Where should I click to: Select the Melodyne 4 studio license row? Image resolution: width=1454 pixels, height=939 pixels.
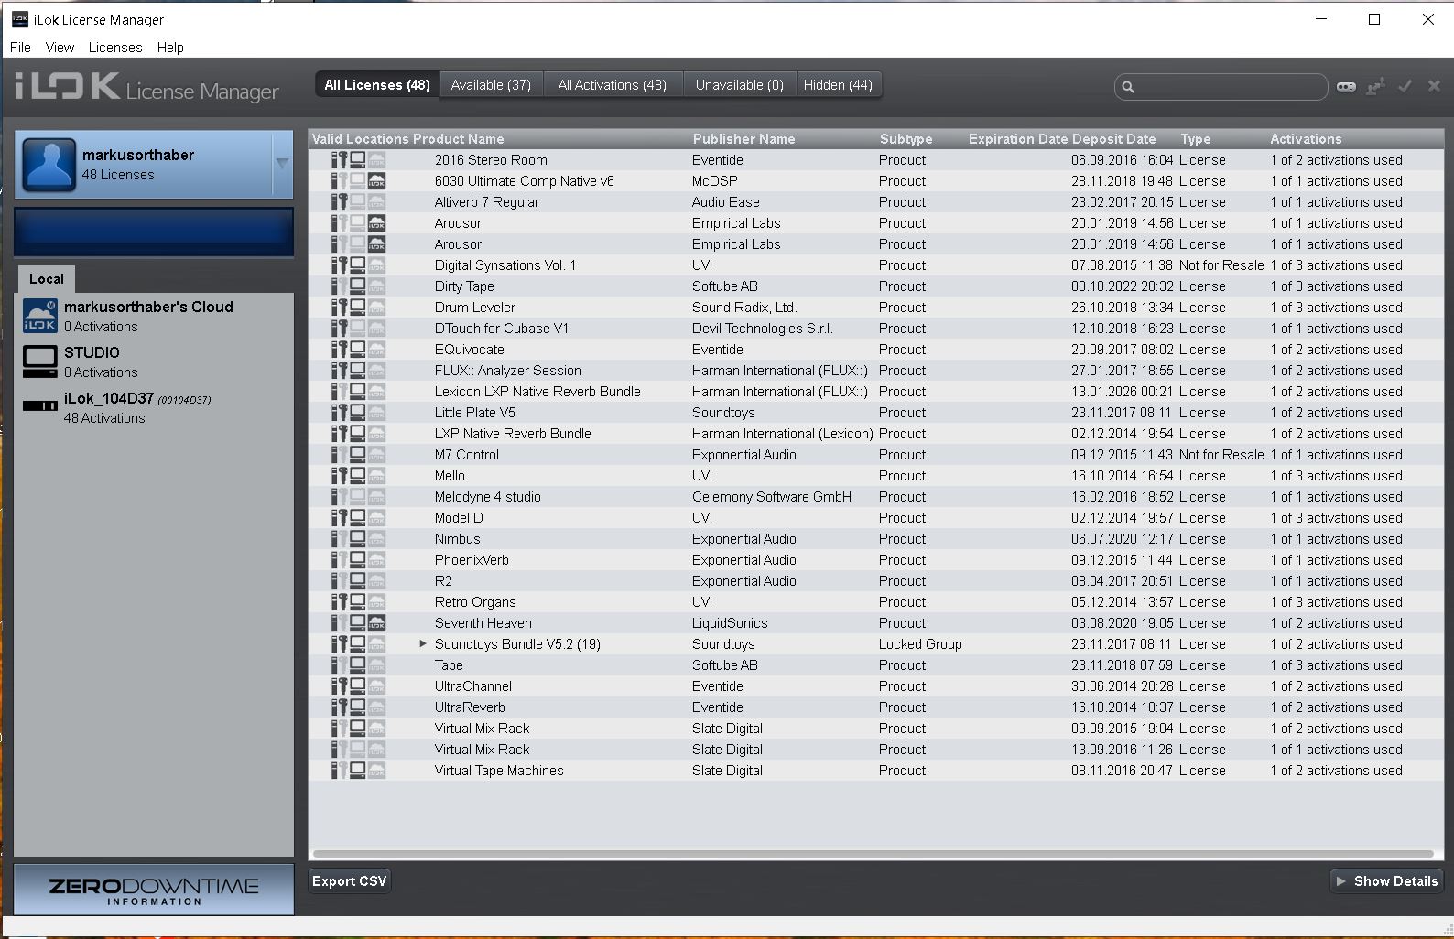pyautogui.click(x=876, y=497)
